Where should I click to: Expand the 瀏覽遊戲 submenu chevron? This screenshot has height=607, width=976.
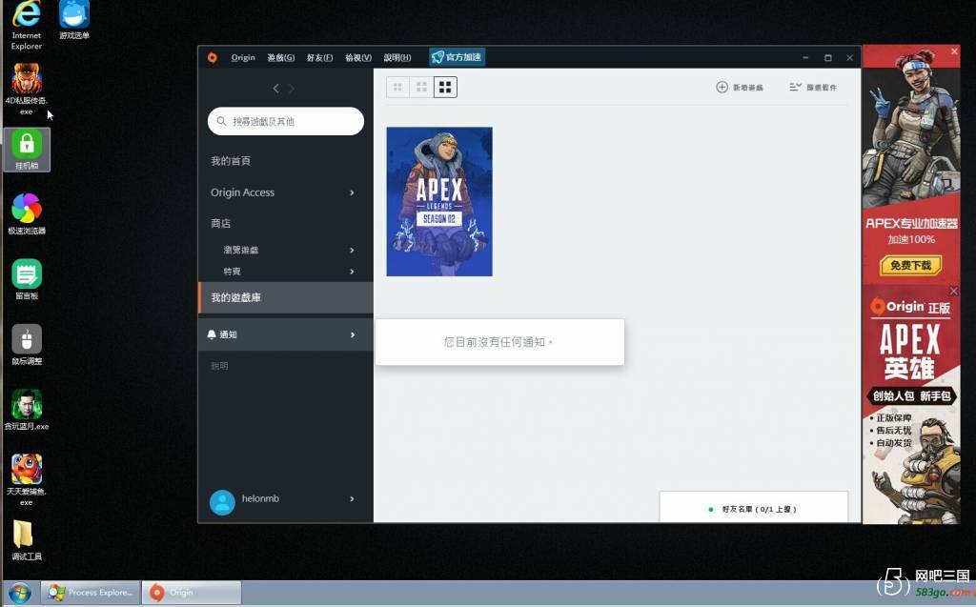coord(352,250)
